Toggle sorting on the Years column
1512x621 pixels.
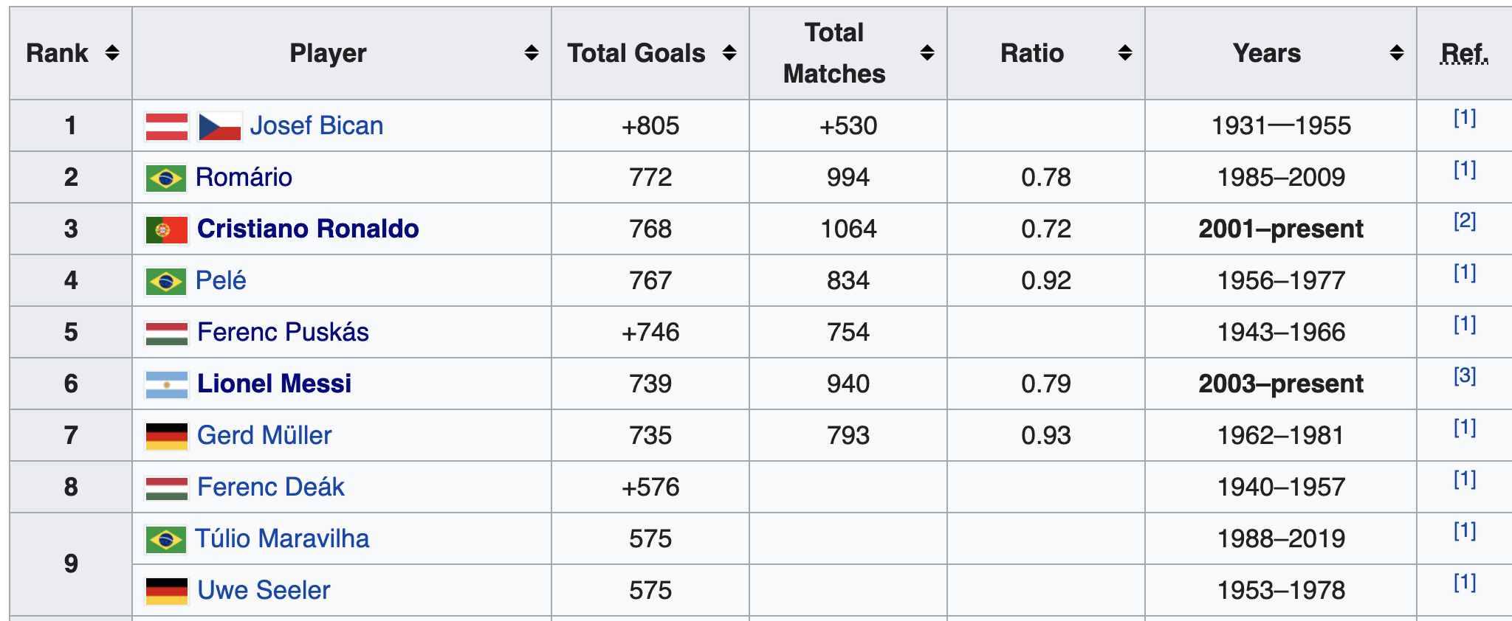click(x=1395, y=52)
